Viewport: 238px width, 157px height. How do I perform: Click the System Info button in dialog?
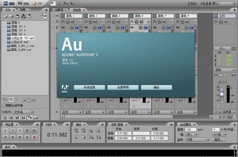coord(89,87)
